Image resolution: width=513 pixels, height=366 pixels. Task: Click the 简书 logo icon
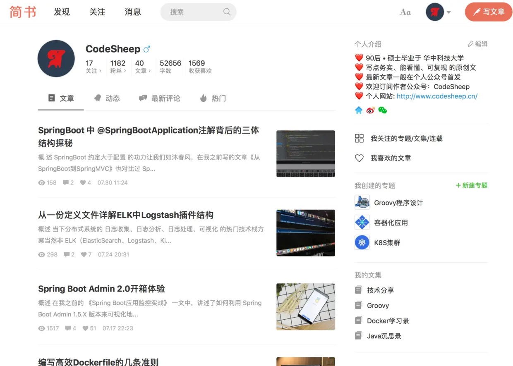[x=23, y=12]
